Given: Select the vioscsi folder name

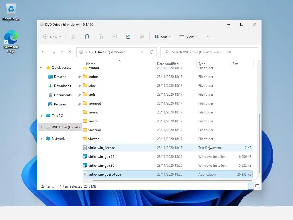Looking at the screenshot, I should coord(93,121).
